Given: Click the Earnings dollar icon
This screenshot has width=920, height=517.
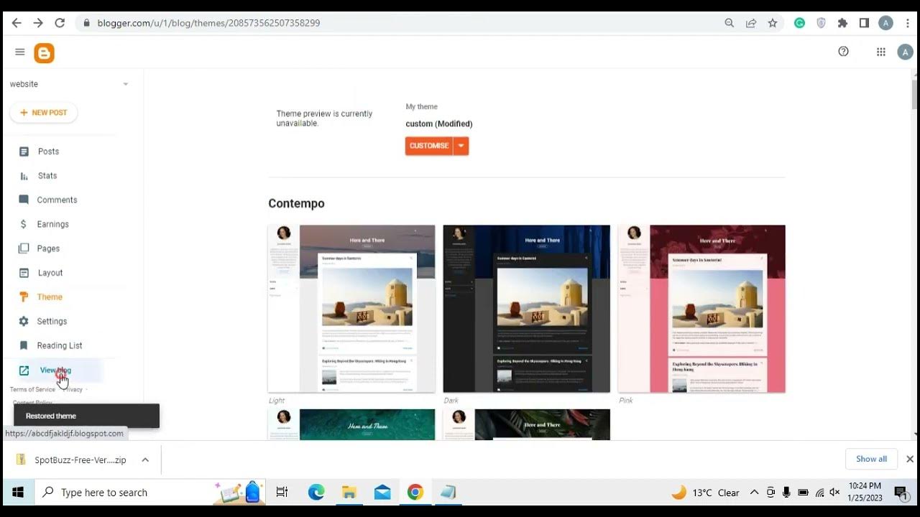Looking at the screenshot, I should coord(24,224).
